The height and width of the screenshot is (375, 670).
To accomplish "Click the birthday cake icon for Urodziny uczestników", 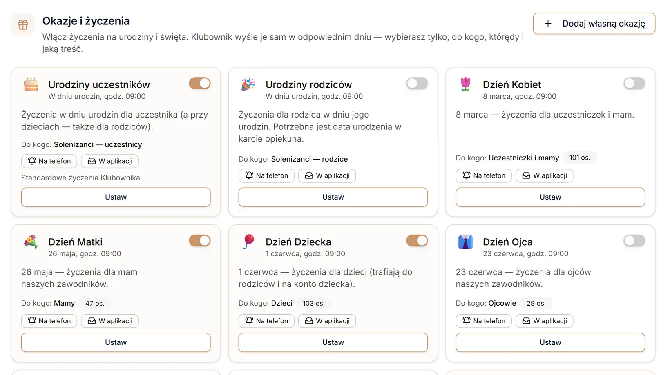I will click(31, 84).
